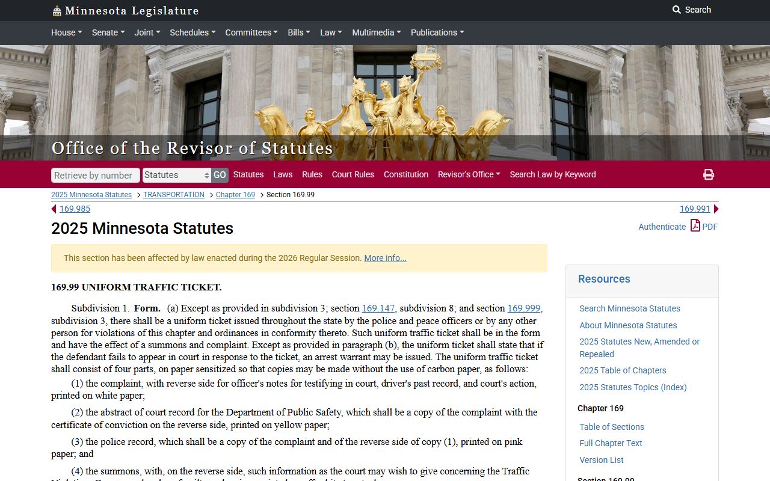The width and height of the screenshot is (770, 481).
Task: Follow the section 169.999 link
Action: [x=524, y=308]
